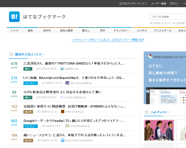The image size is (186, 148).
Task: Click arrow icon beside 最近の人気エントリー heading
Action: point(11,54)
